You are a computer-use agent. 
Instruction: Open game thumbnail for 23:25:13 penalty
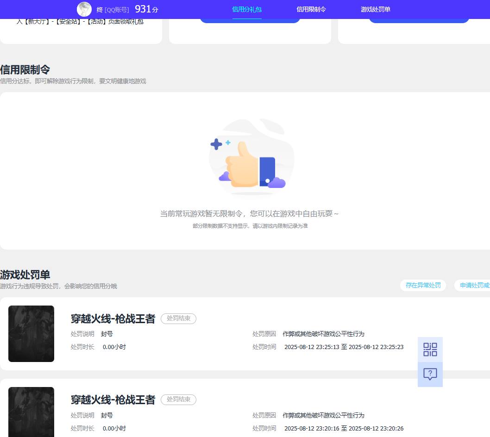(31, 334)
